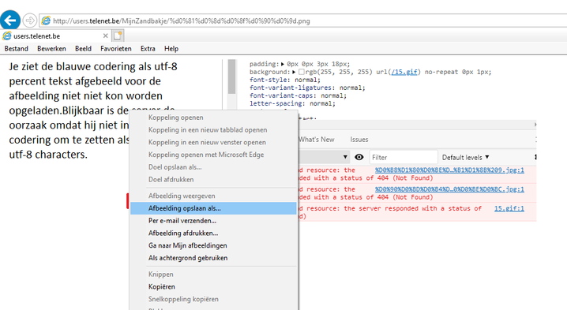Open the Help menu
Screen dimensions: 567x310
171,48
